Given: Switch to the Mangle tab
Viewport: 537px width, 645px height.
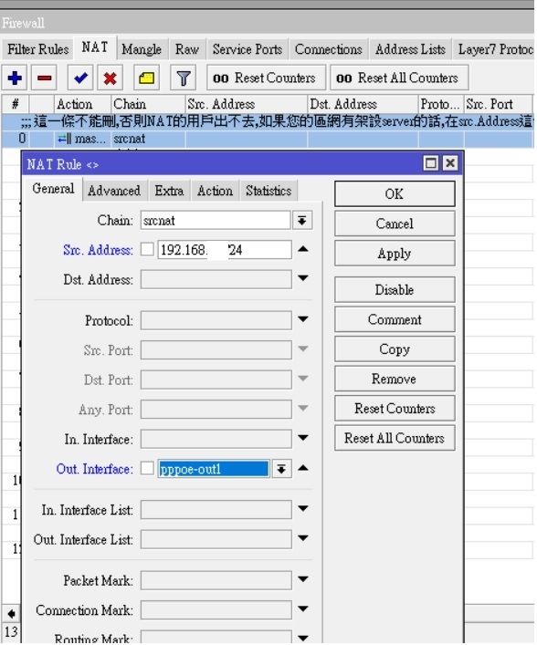Looking at the screenshot, I should point(142,49).
